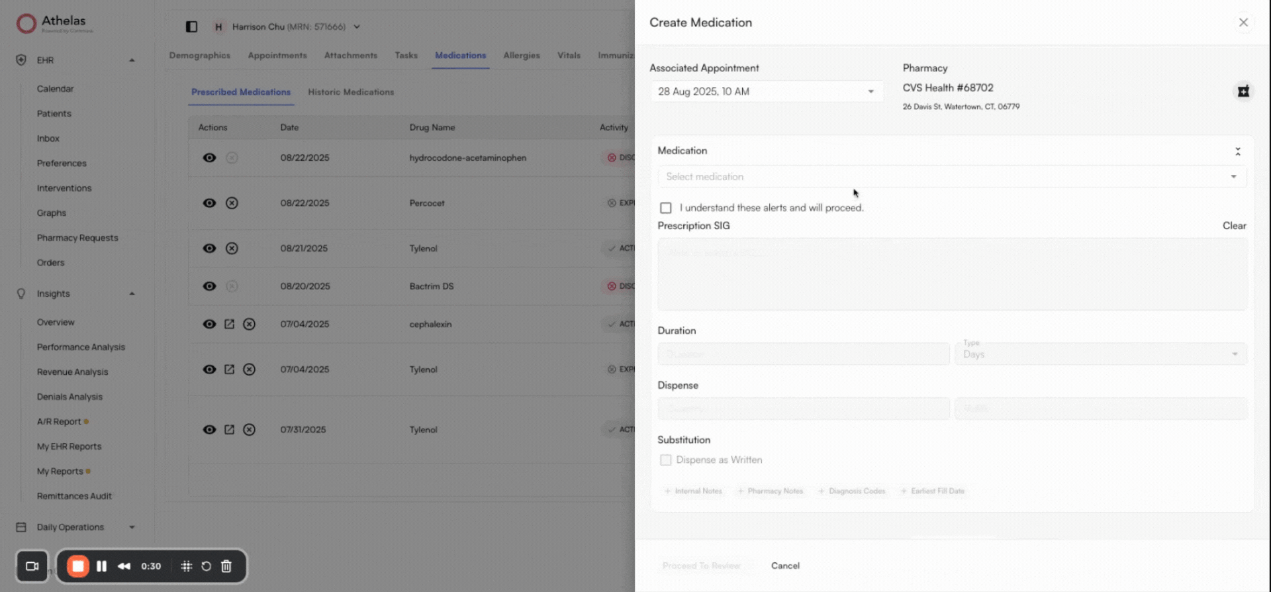Open edit icon on Tylenol 07/04/2025 row
The height and width of the screenshot is (592, 1271).
tap(229, 370)
